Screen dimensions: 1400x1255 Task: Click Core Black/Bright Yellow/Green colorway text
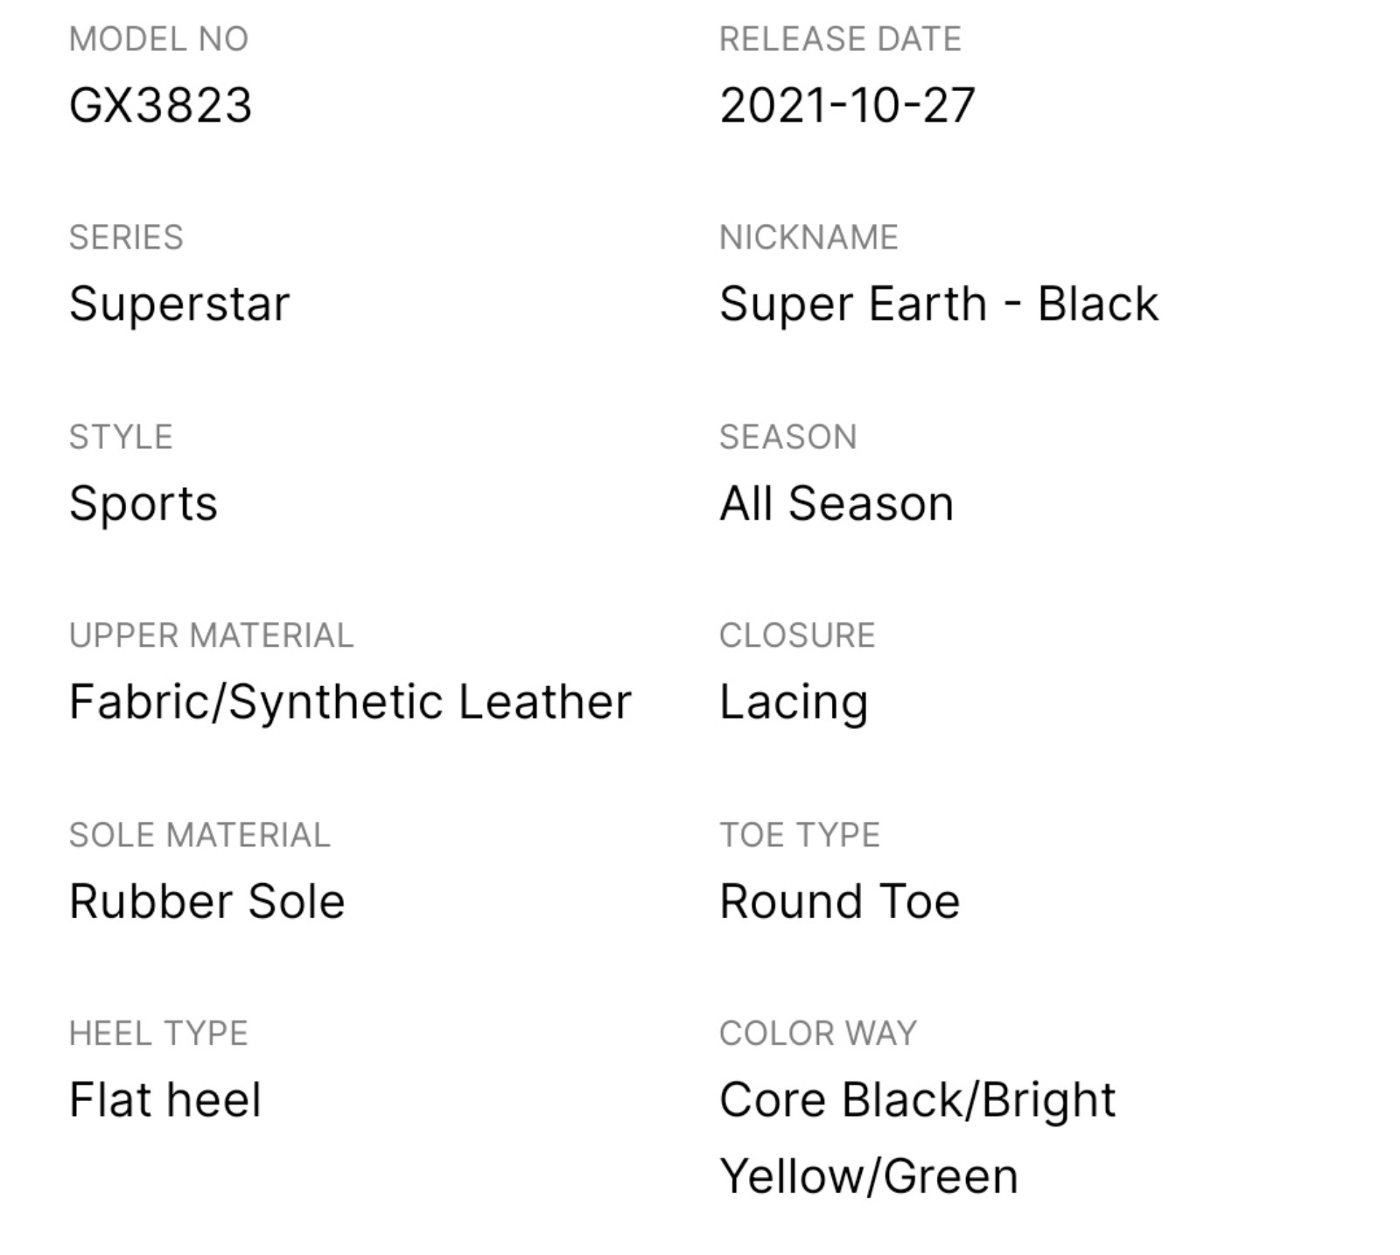918,1139
